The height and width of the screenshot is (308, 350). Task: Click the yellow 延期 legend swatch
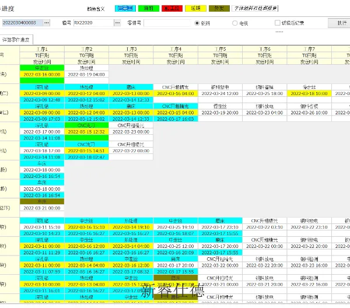pyautogui.click(x=195, y=9)
